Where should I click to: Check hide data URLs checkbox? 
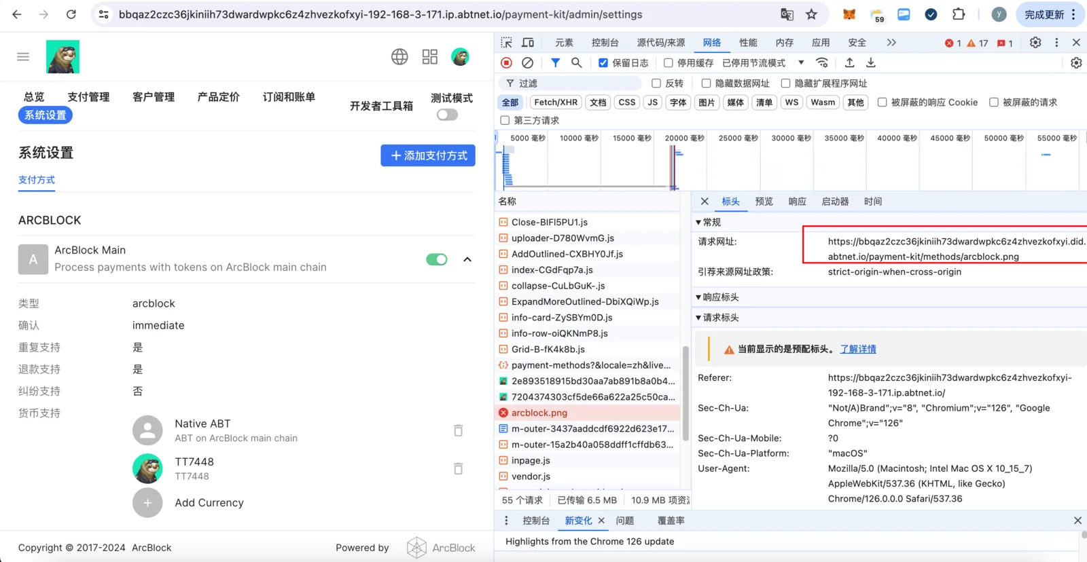coord(707,83)
